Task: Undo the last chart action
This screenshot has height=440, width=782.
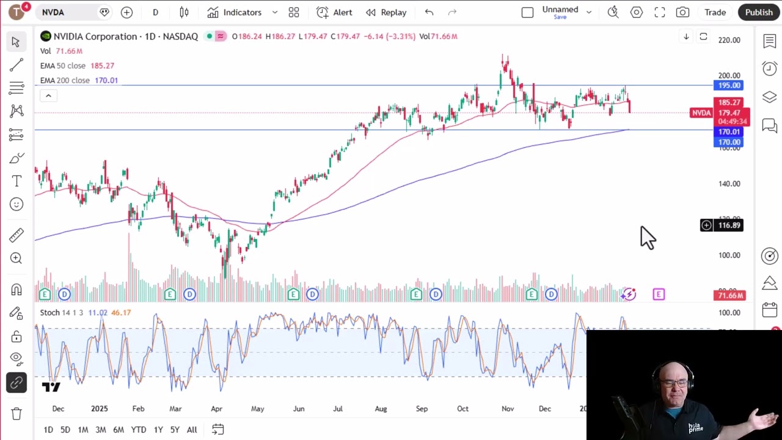Action: 429,12
